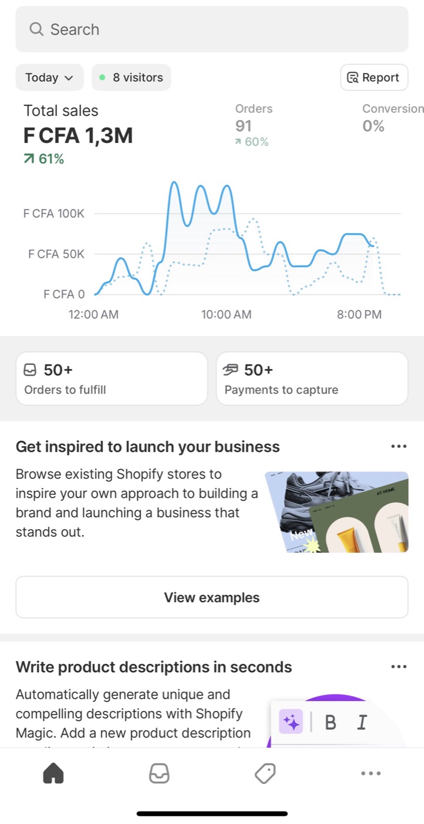
Task: Open options for Get inspired card
Action: (399, 446)
